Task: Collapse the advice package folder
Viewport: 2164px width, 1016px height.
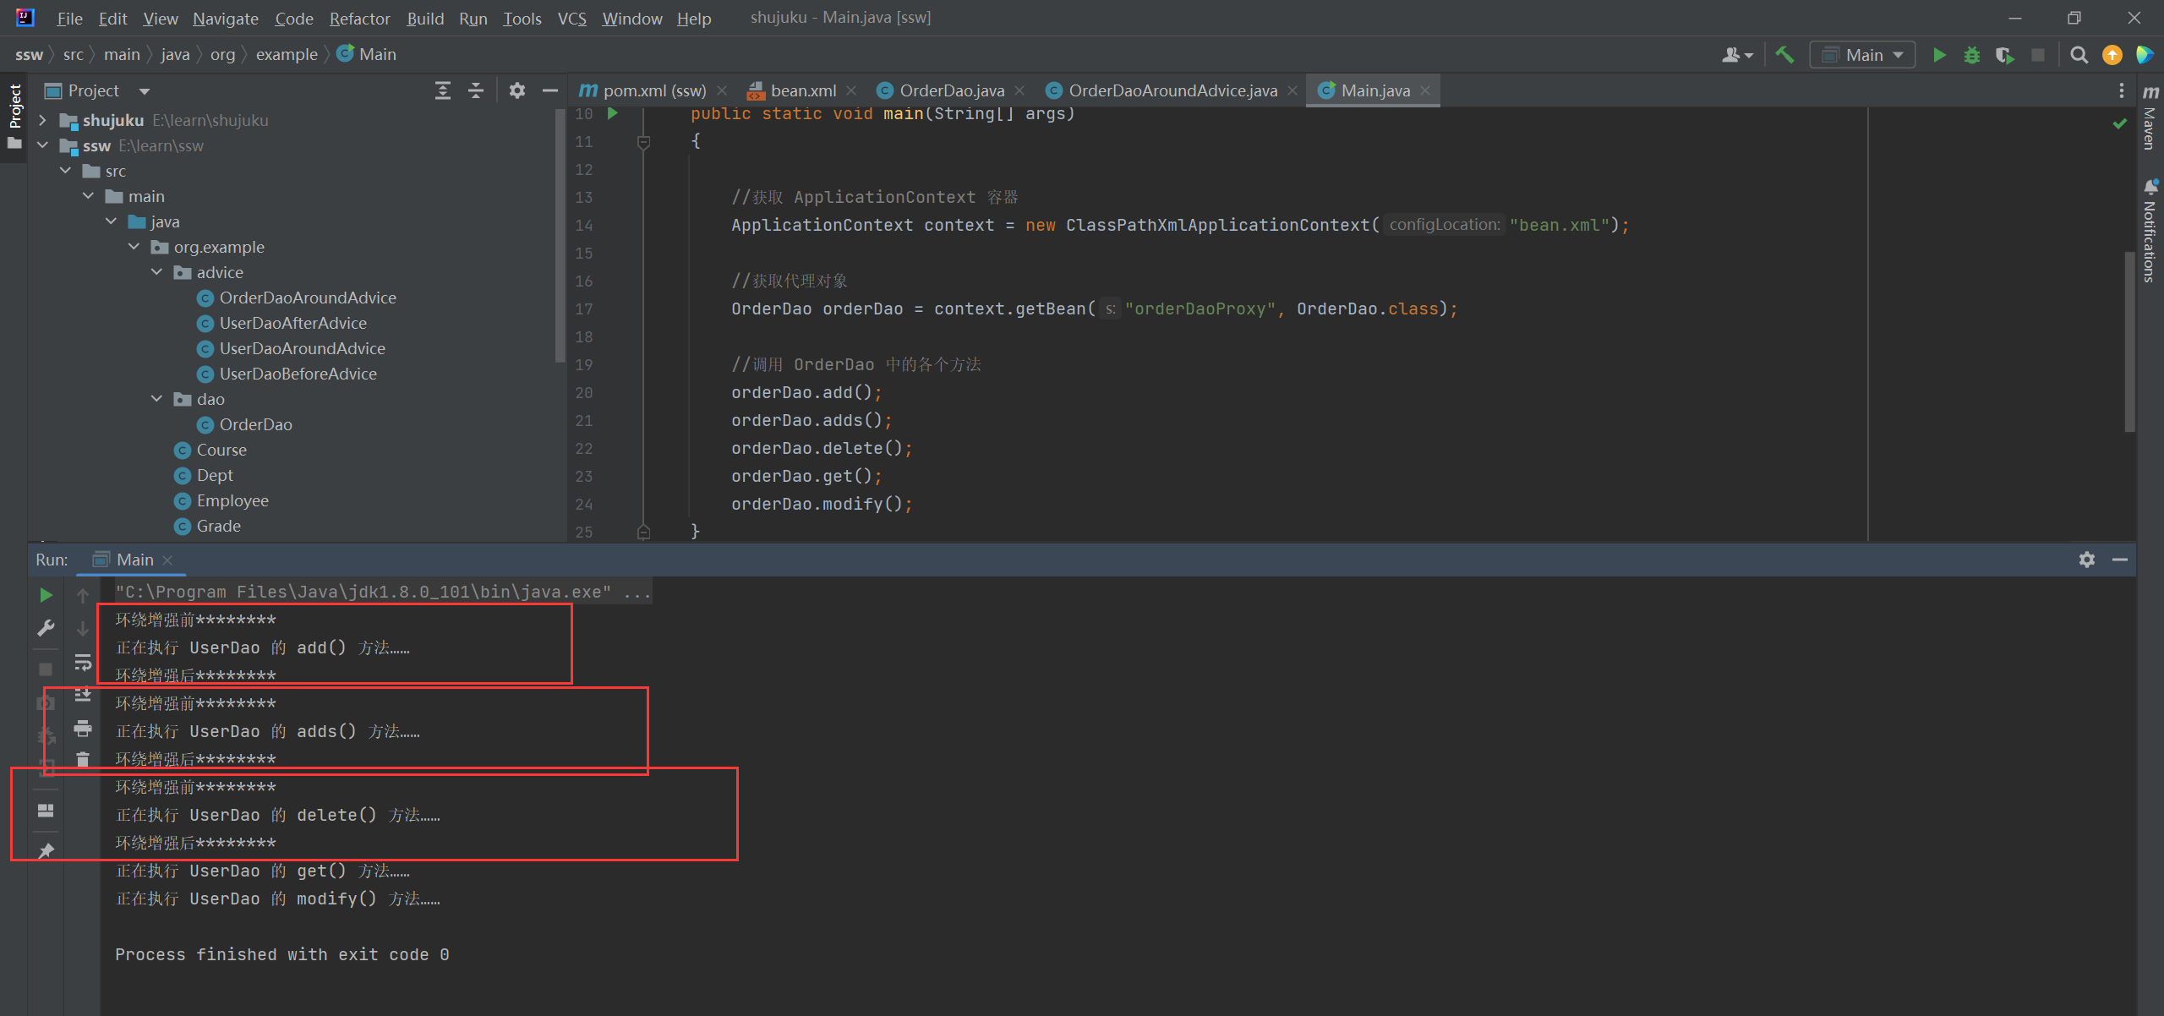Action: [156, 272]
